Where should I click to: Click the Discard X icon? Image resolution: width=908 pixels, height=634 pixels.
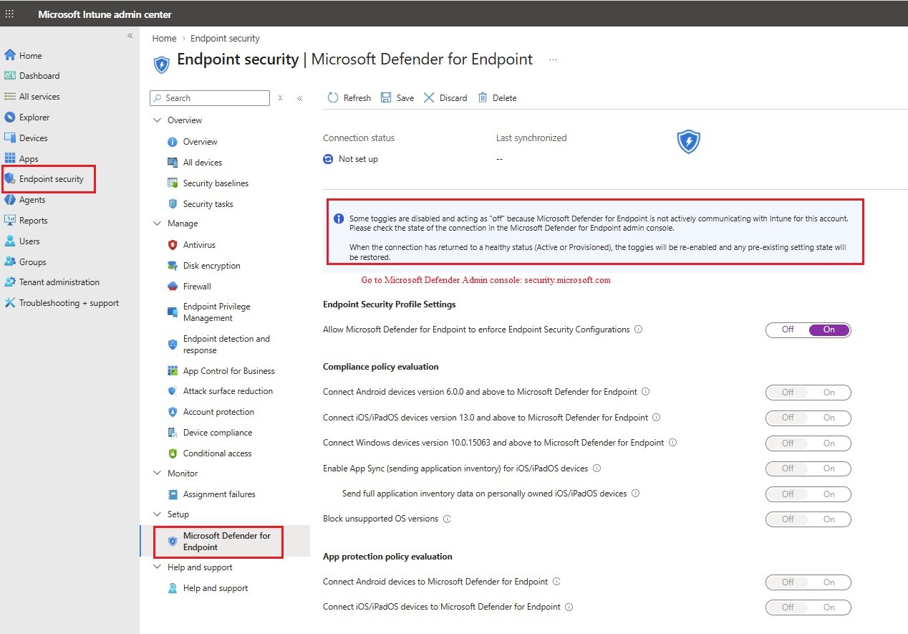pos(429,97)
